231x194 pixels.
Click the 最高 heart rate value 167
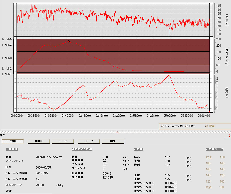167,157
